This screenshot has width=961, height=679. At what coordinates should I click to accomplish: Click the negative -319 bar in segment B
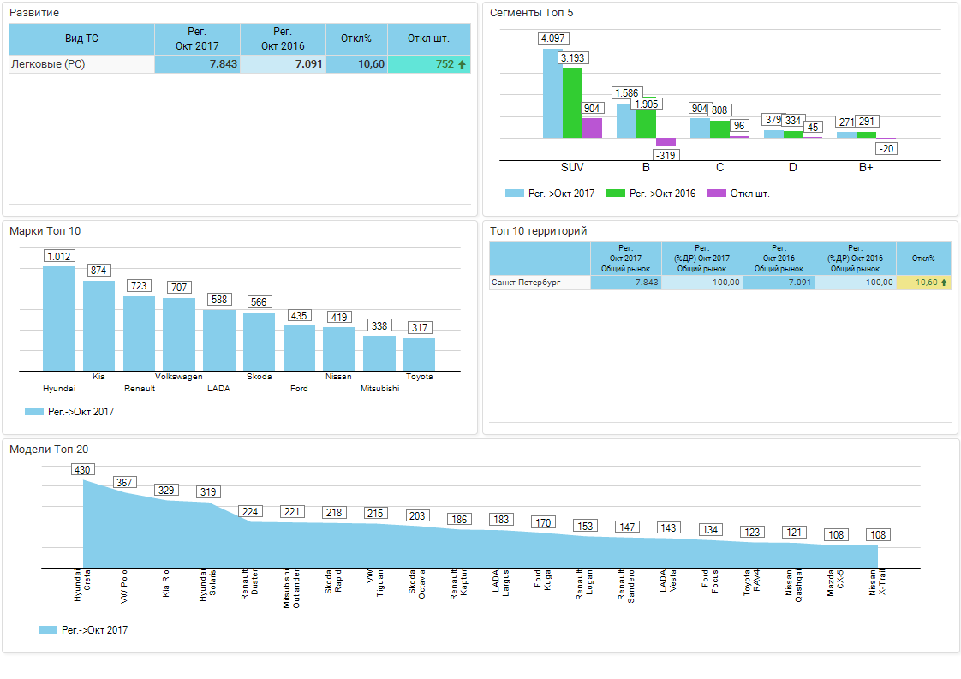(666, 142)
